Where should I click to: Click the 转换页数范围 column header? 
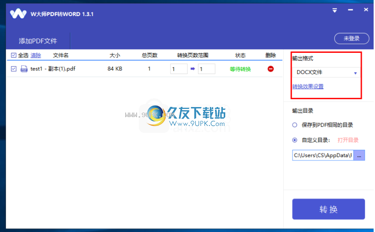[193, 56]
